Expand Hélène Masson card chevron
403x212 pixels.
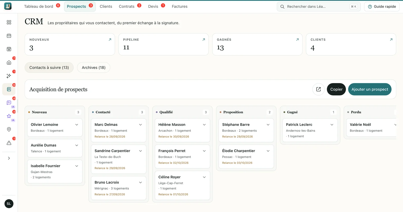(x=204, y=125)
